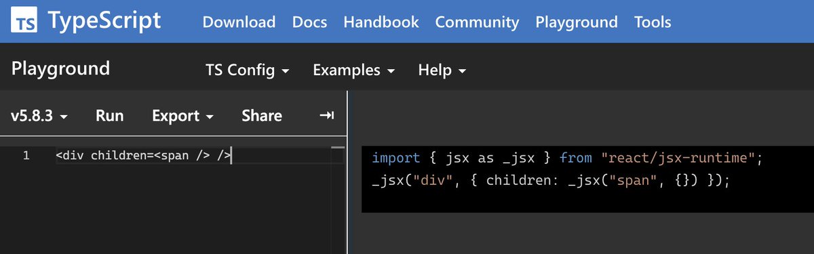Viewport: 814px width, 254px height.
Task: Open the Handbook link
Action: coord(381,22)
